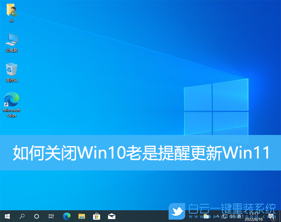Open taskbar search magnifier

click(22, 216)
